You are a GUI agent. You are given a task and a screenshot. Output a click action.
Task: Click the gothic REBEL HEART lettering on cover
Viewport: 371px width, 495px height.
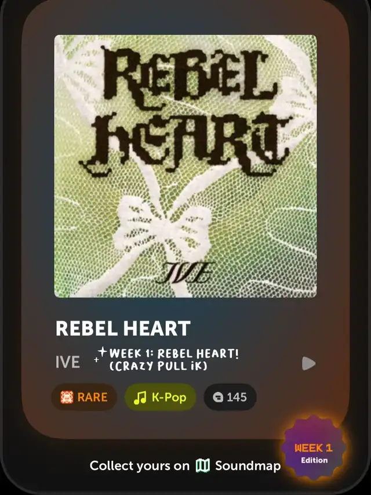click(x=185, y=110)
